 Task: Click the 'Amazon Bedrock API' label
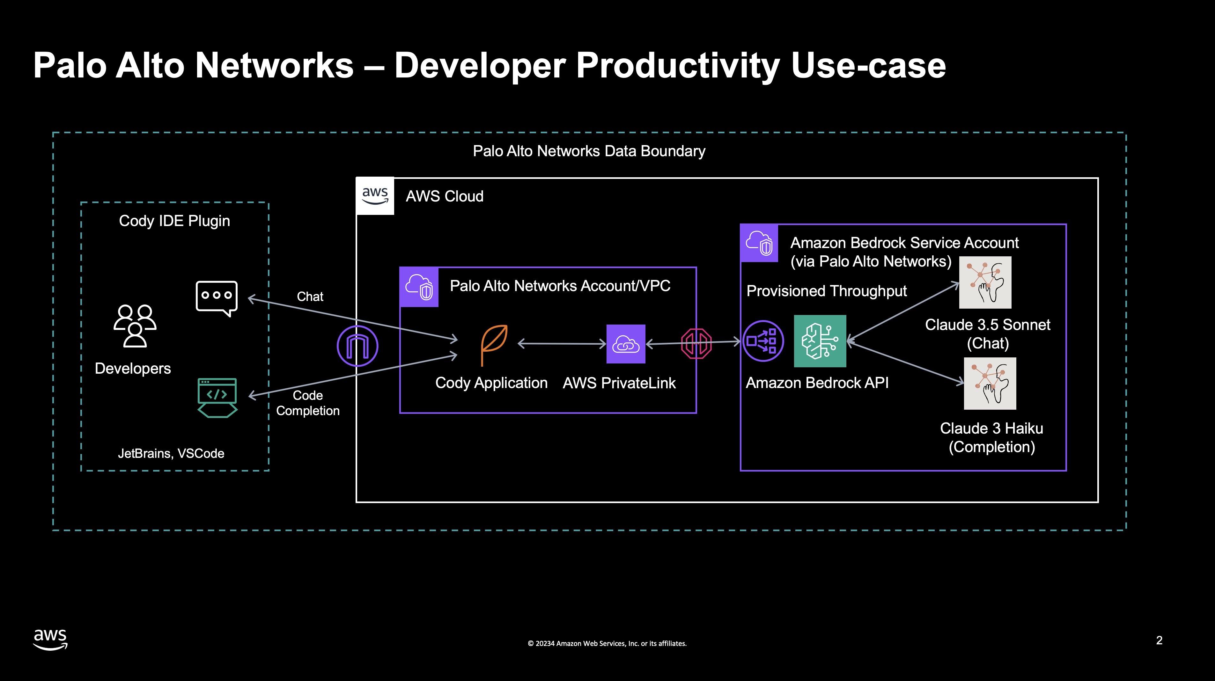(x=817, y=383)
